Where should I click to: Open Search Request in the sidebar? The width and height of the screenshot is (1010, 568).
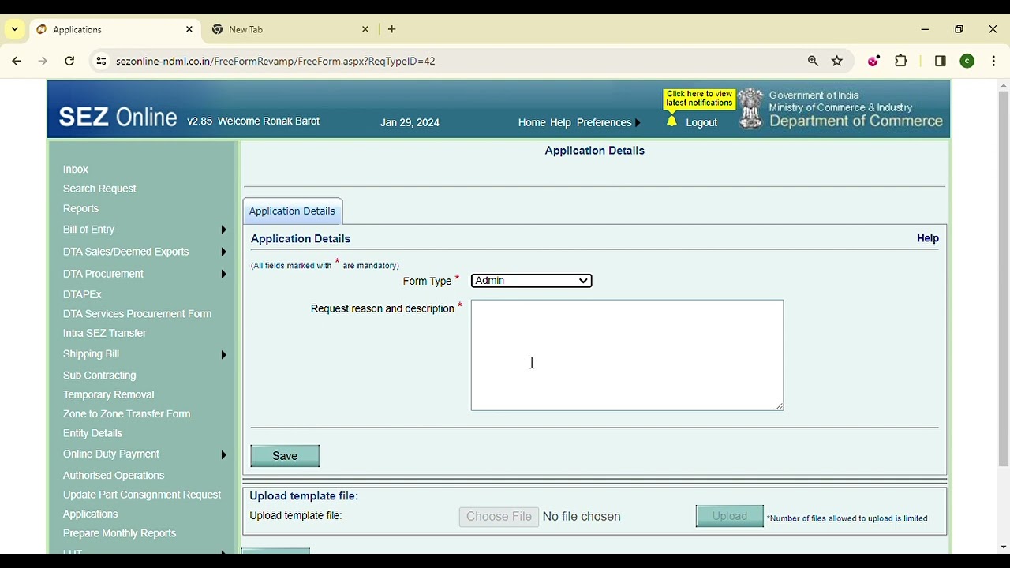[x=99, y=189]
